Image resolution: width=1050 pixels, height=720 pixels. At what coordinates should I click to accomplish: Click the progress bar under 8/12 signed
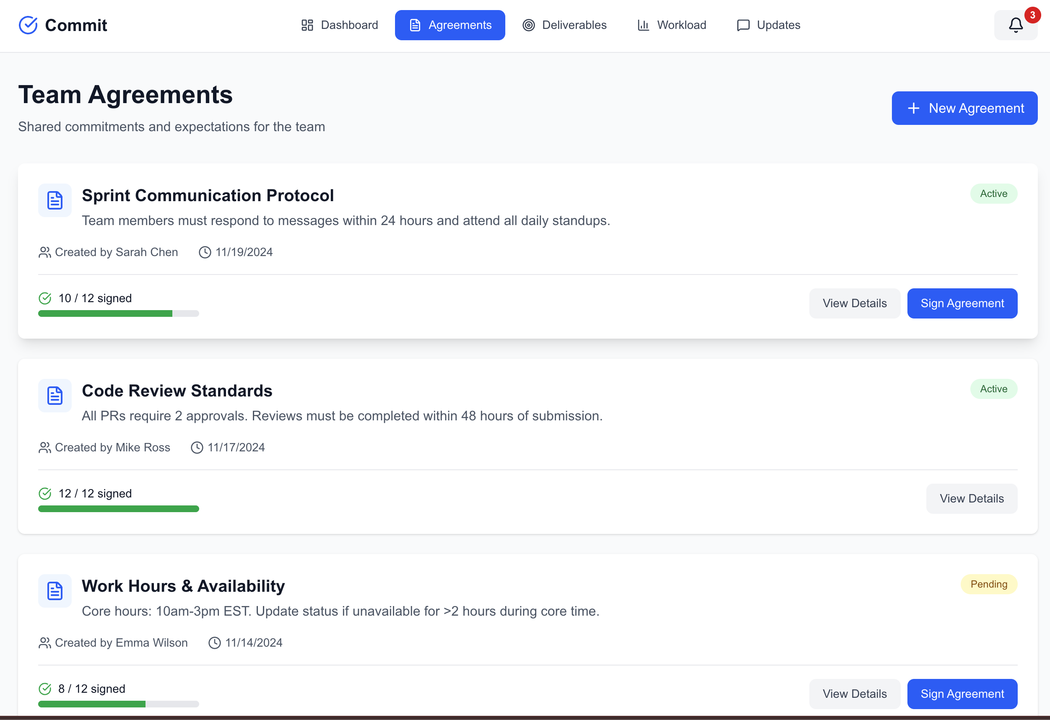[x=118, y=704]
